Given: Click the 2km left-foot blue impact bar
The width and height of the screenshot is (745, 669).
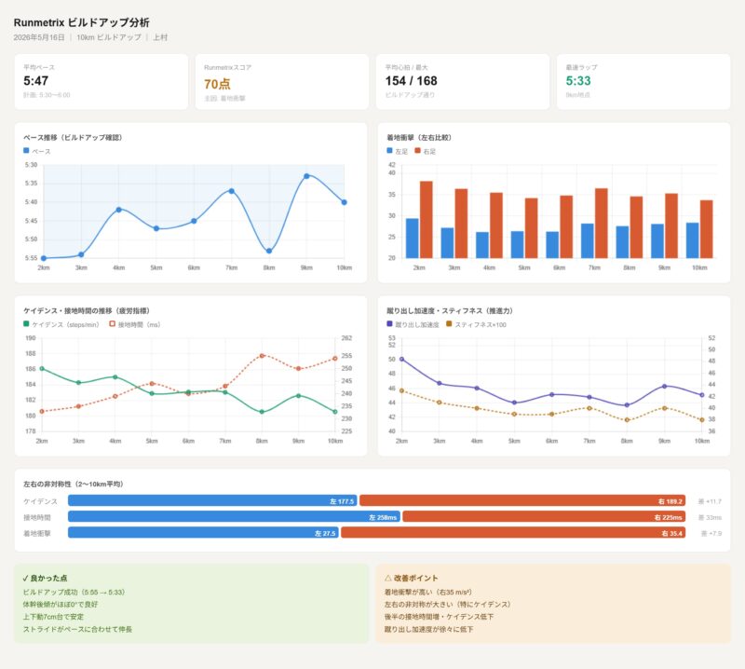Looking at the screenshot, I should [x=413, y=239].
